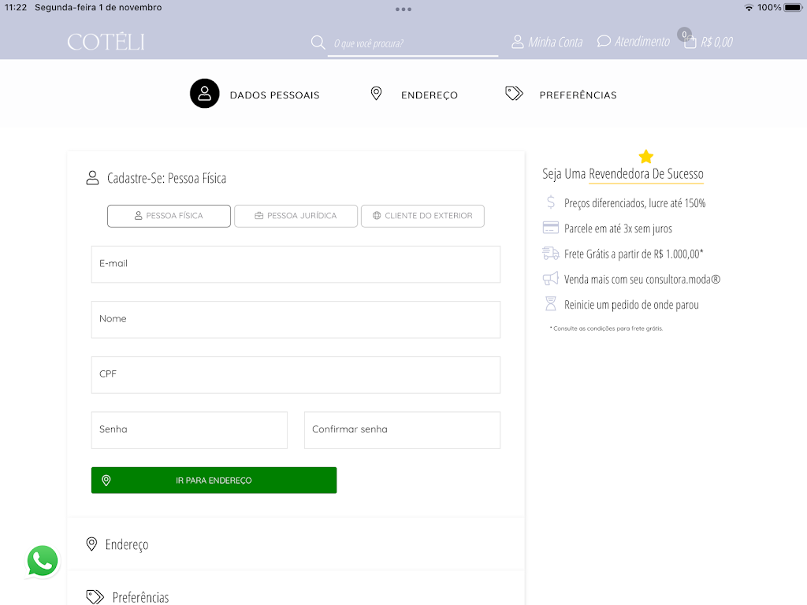Click 'Parcele em até 3x sem juros' text
The width and height of the screenshot is (807, 605).
click(618, 228)
